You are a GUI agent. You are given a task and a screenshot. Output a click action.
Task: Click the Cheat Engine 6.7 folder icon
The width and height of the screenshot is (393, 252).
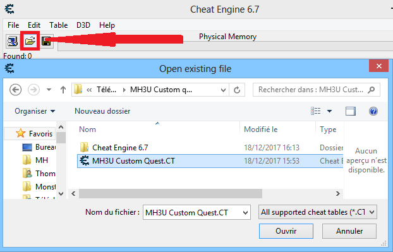[x=84, y=147]
